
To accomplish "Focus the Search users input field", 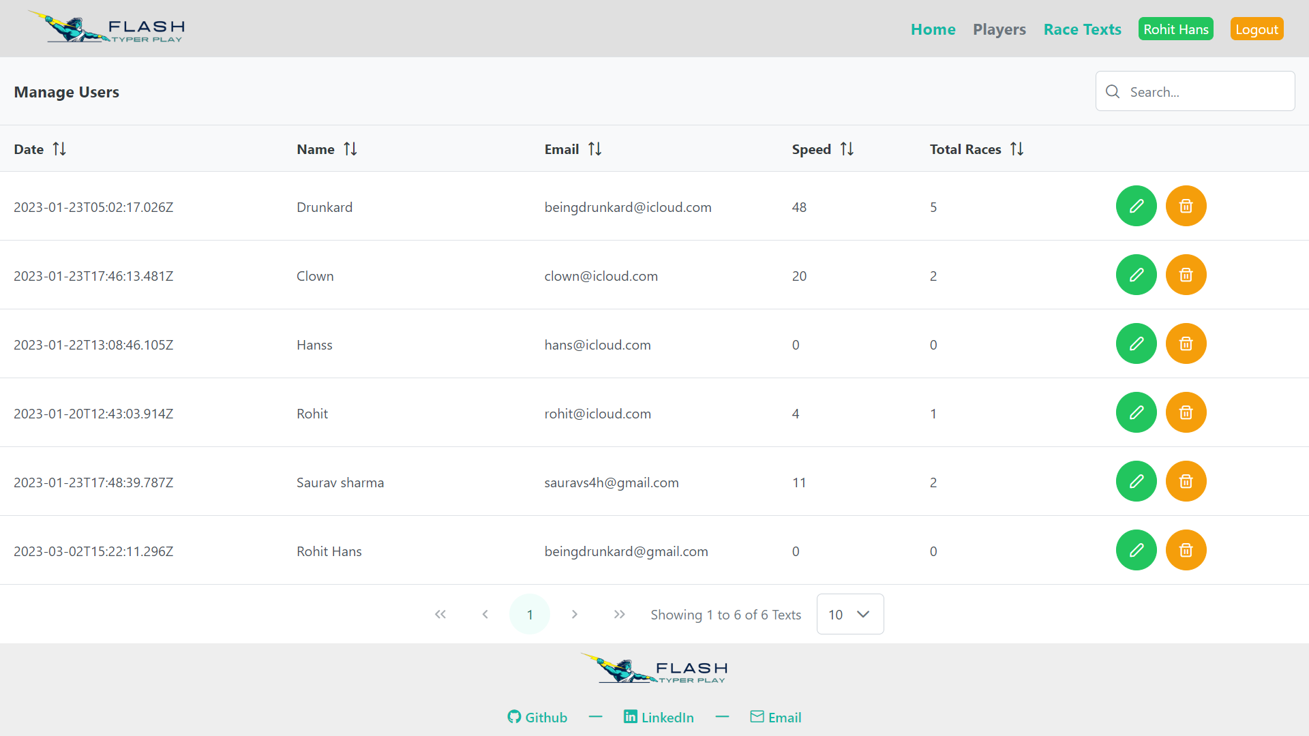I will coord(1195,91).
